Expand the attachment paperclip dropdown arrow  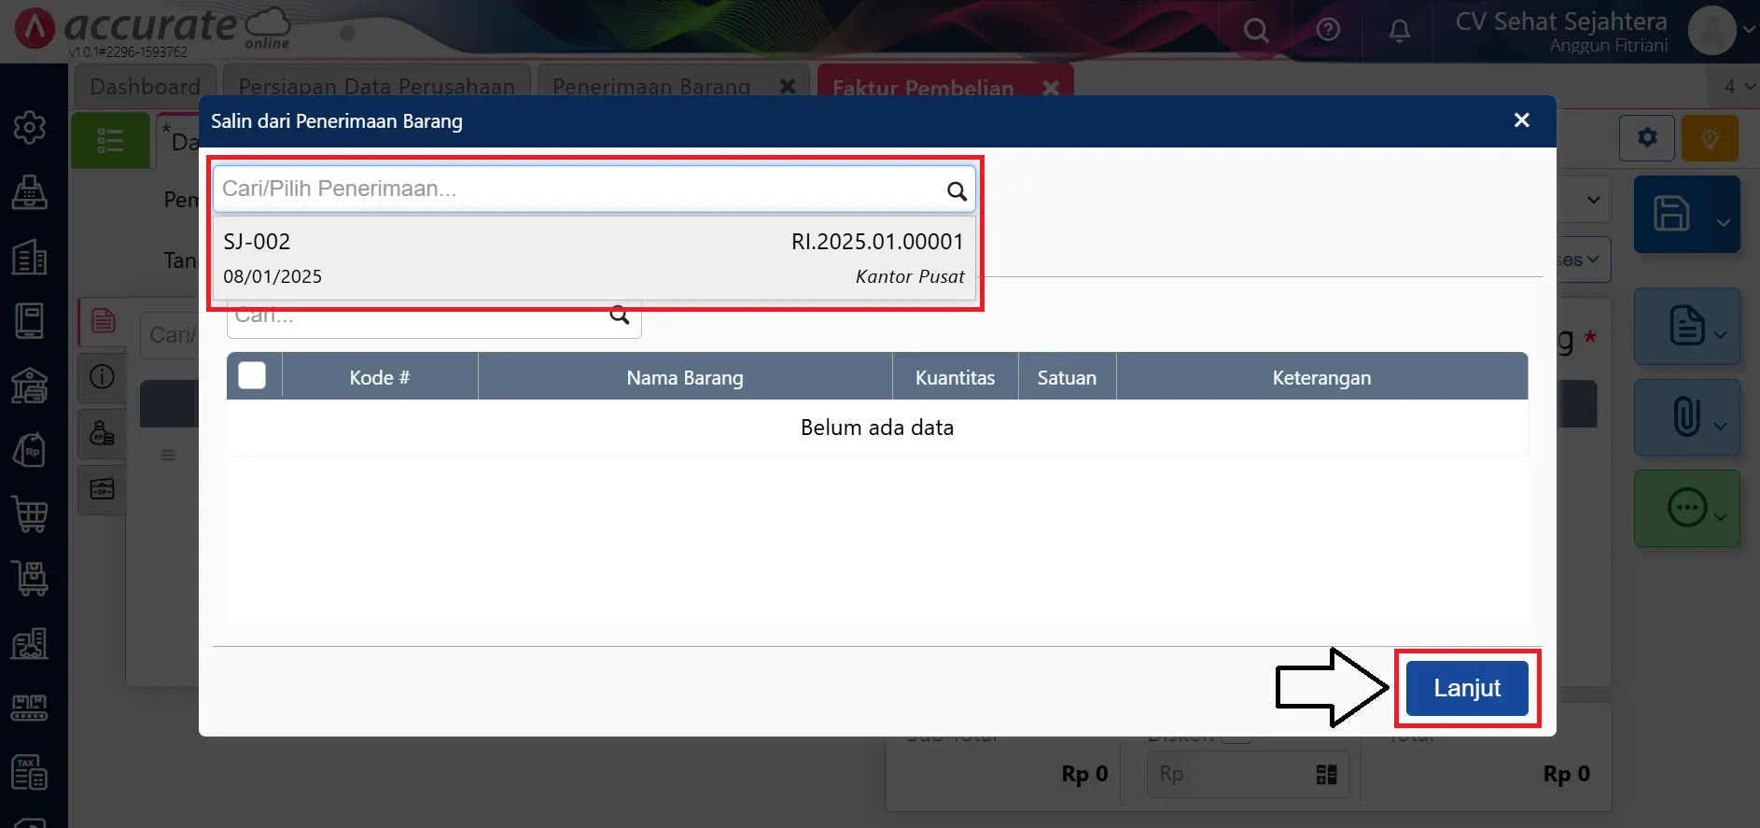coord(1720,426)
